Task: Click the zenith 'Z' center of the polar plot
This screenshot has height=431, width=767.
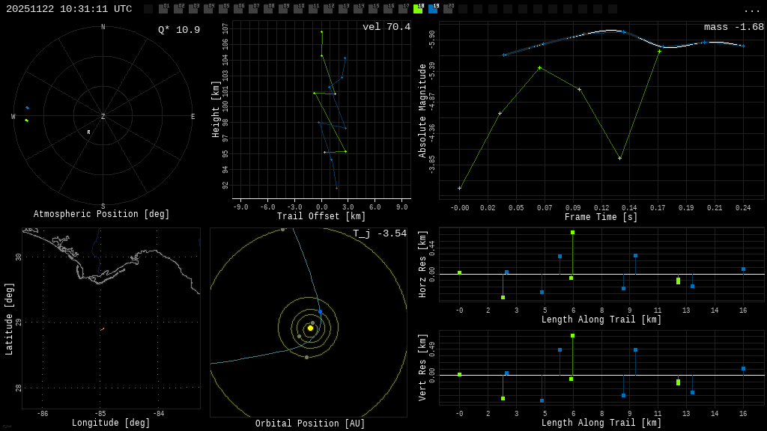Action: point(103,117)
